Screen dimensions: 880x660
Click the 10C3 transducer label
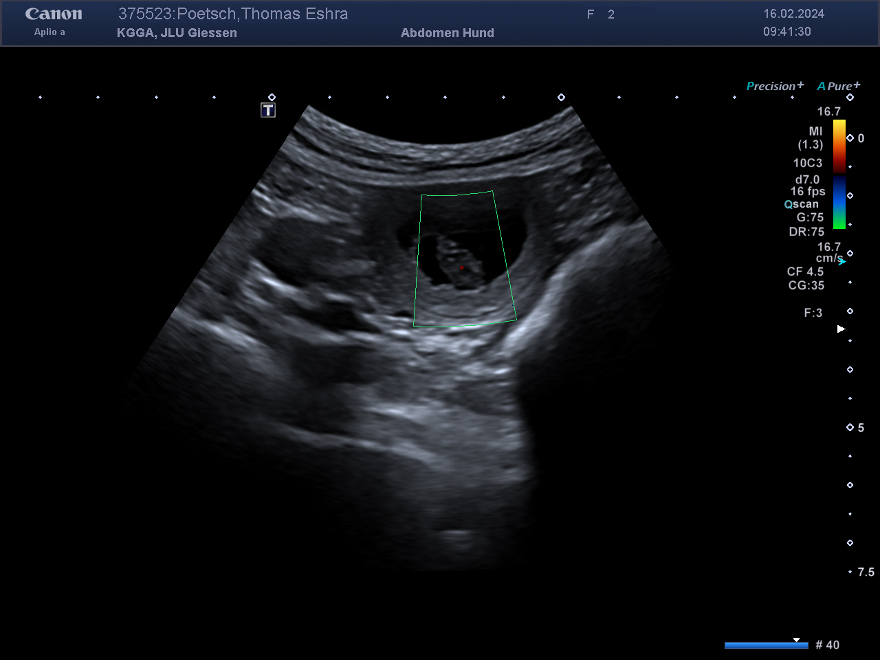click(x=808, y=163)
